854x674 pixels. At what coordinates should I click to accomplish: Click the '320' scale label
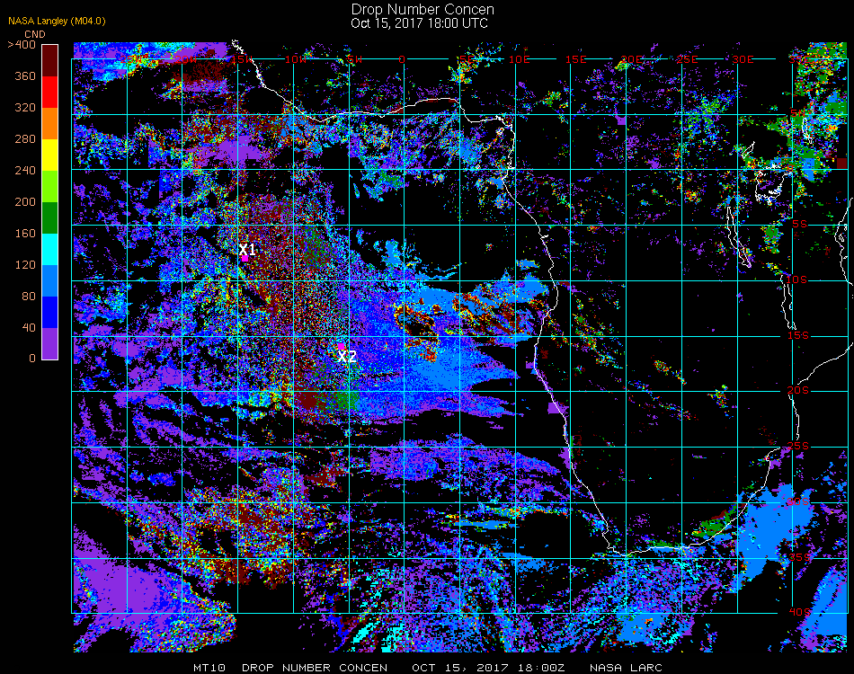click(x=25, y=107)
